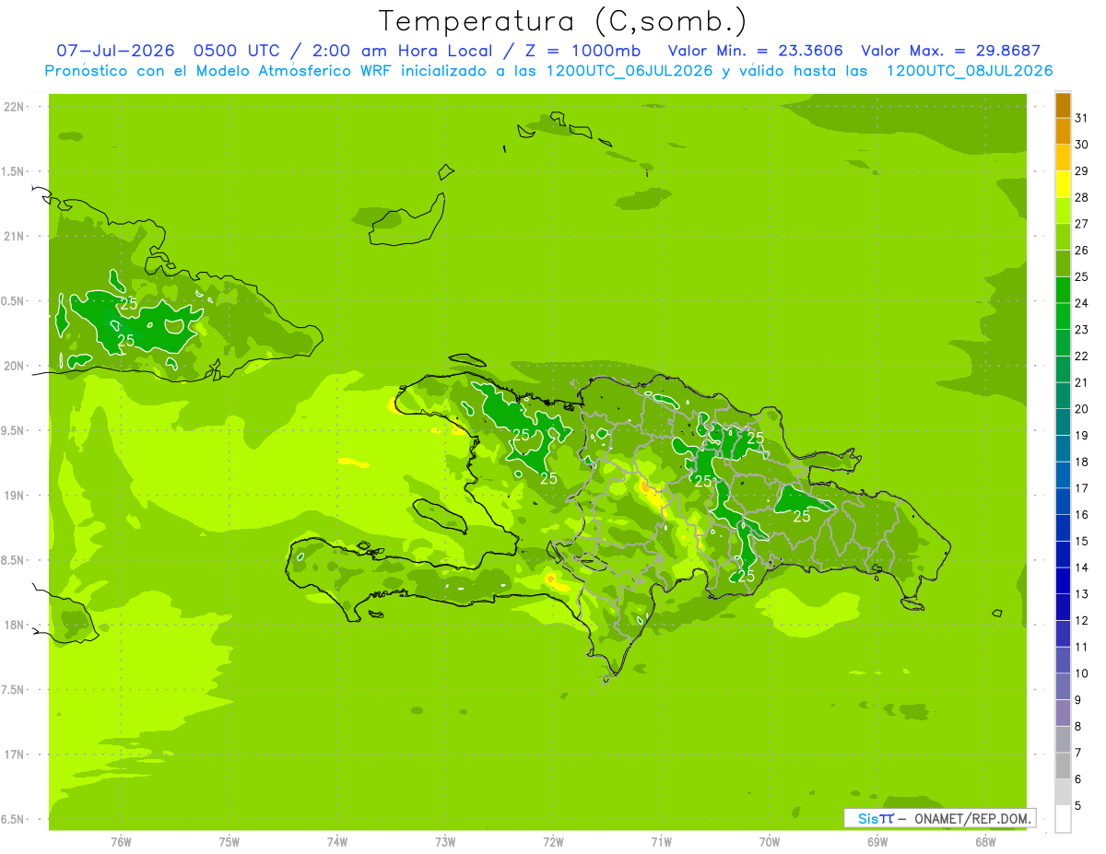The height and width of the screenshot is (854, 1106).
Task: Select the 17 degree blue legend swatch
Action: [x=1063, y=475]
